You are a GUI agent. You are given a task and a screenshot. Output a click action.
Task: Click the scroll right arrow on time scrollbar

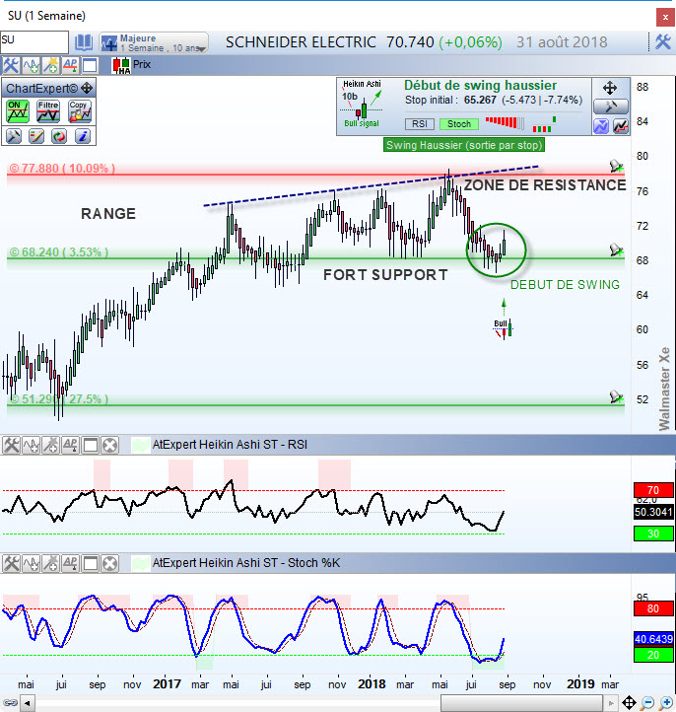[611, 703]
